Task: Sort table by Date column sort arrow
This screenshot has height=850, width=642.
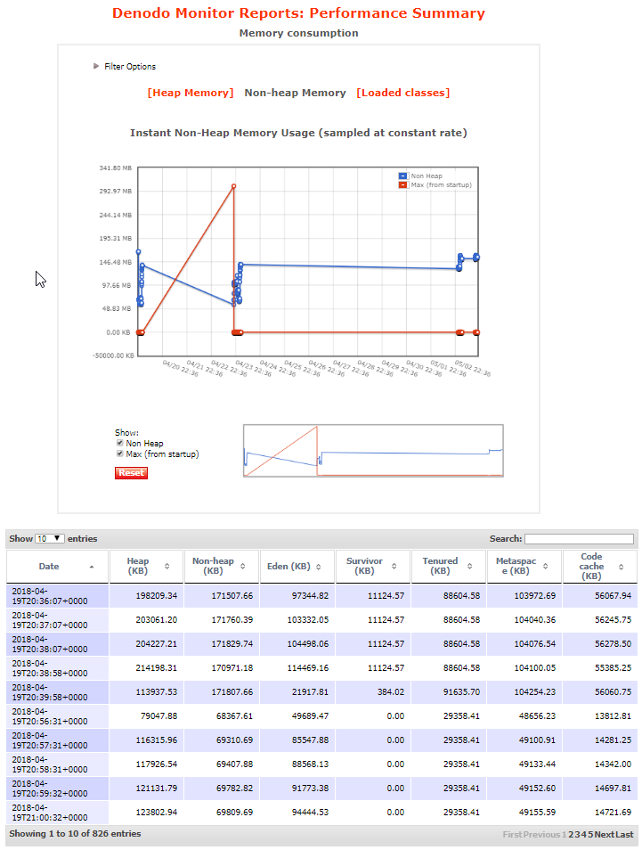Action: pos(92,567)
